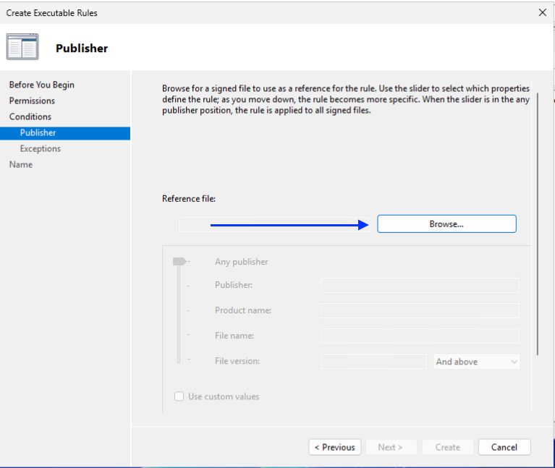Click the Browse... button
This screenshot has width=555, height=468.
pyautogui.click(x=446, y=224)
